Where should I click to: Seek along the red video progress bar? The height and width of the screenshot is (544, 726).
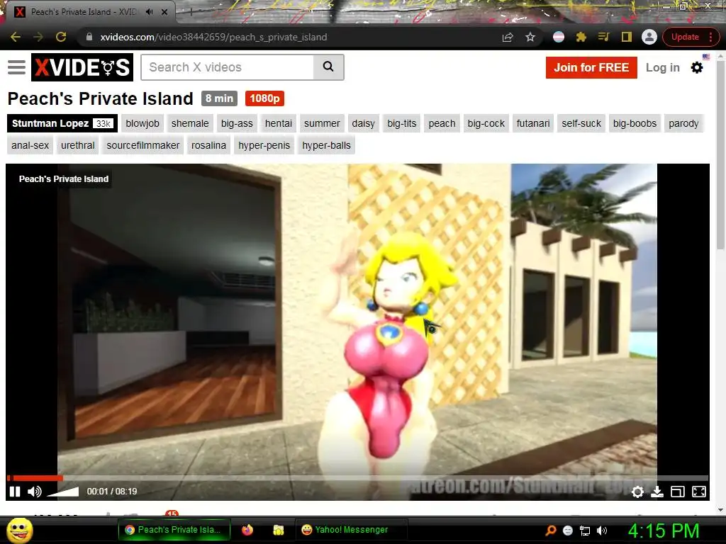coord(357,478)
